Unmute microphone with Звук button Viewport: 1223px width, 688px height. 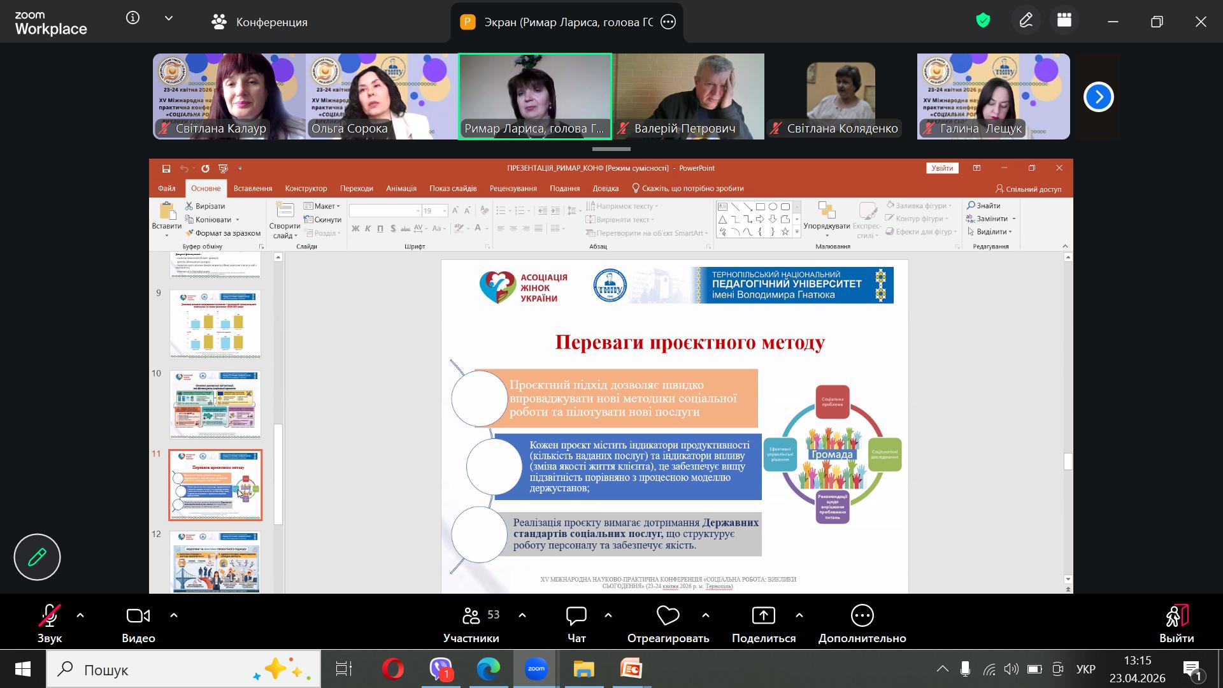[49, 616]
